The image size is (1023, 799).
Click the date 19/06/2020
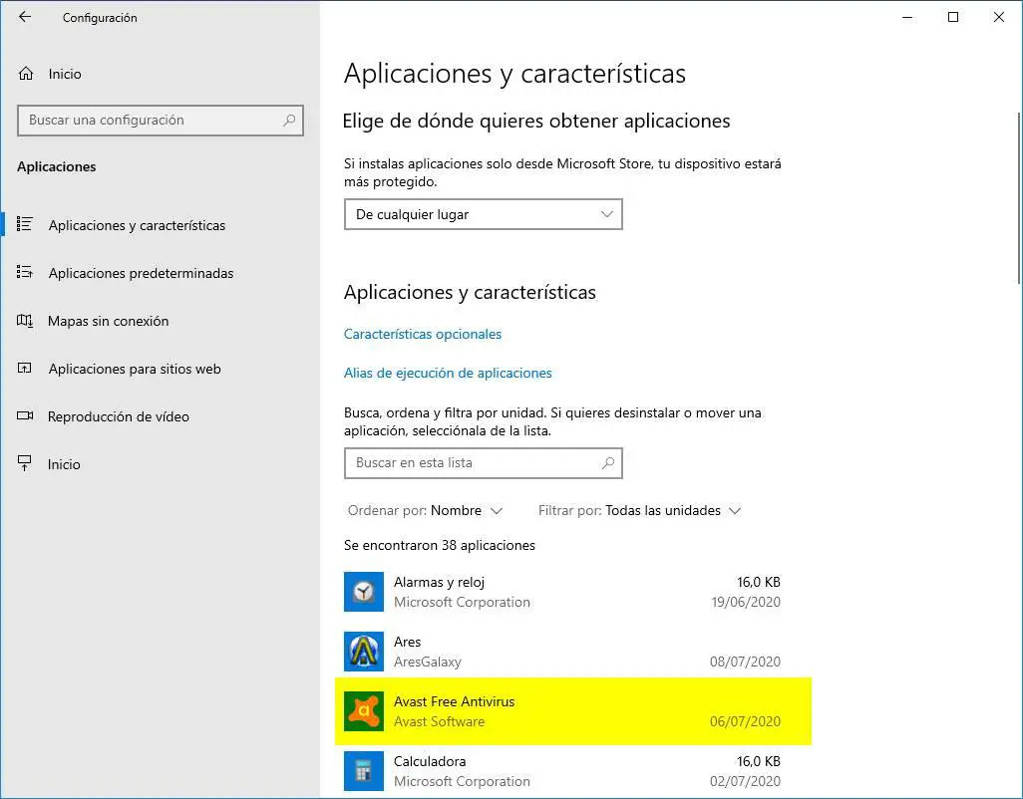click(746, 602)
